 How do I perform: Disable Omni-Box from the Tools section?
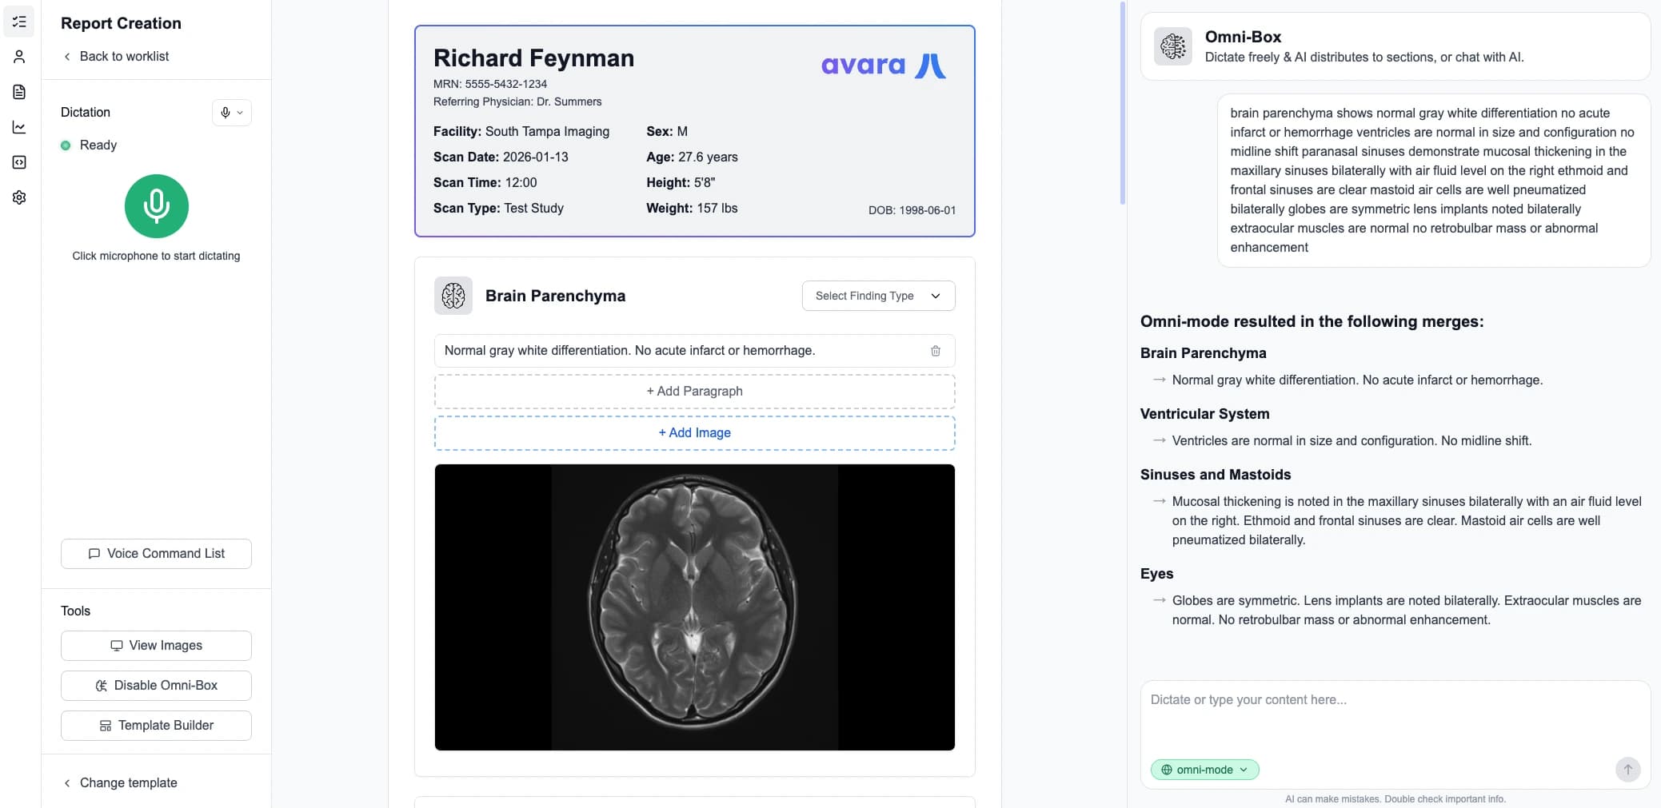point(156,685)
